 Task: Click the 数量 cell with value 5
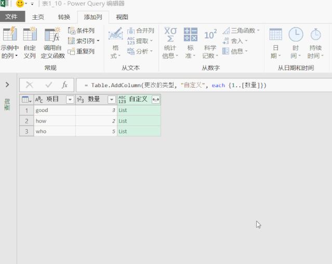point(96,131)
